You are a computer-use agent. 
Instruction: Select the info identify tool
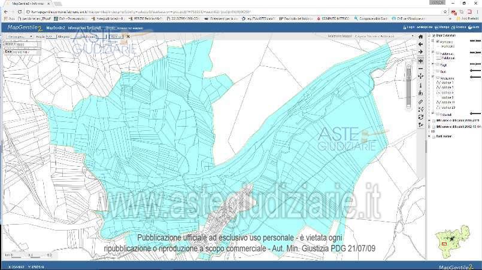[x=421, y=85]
